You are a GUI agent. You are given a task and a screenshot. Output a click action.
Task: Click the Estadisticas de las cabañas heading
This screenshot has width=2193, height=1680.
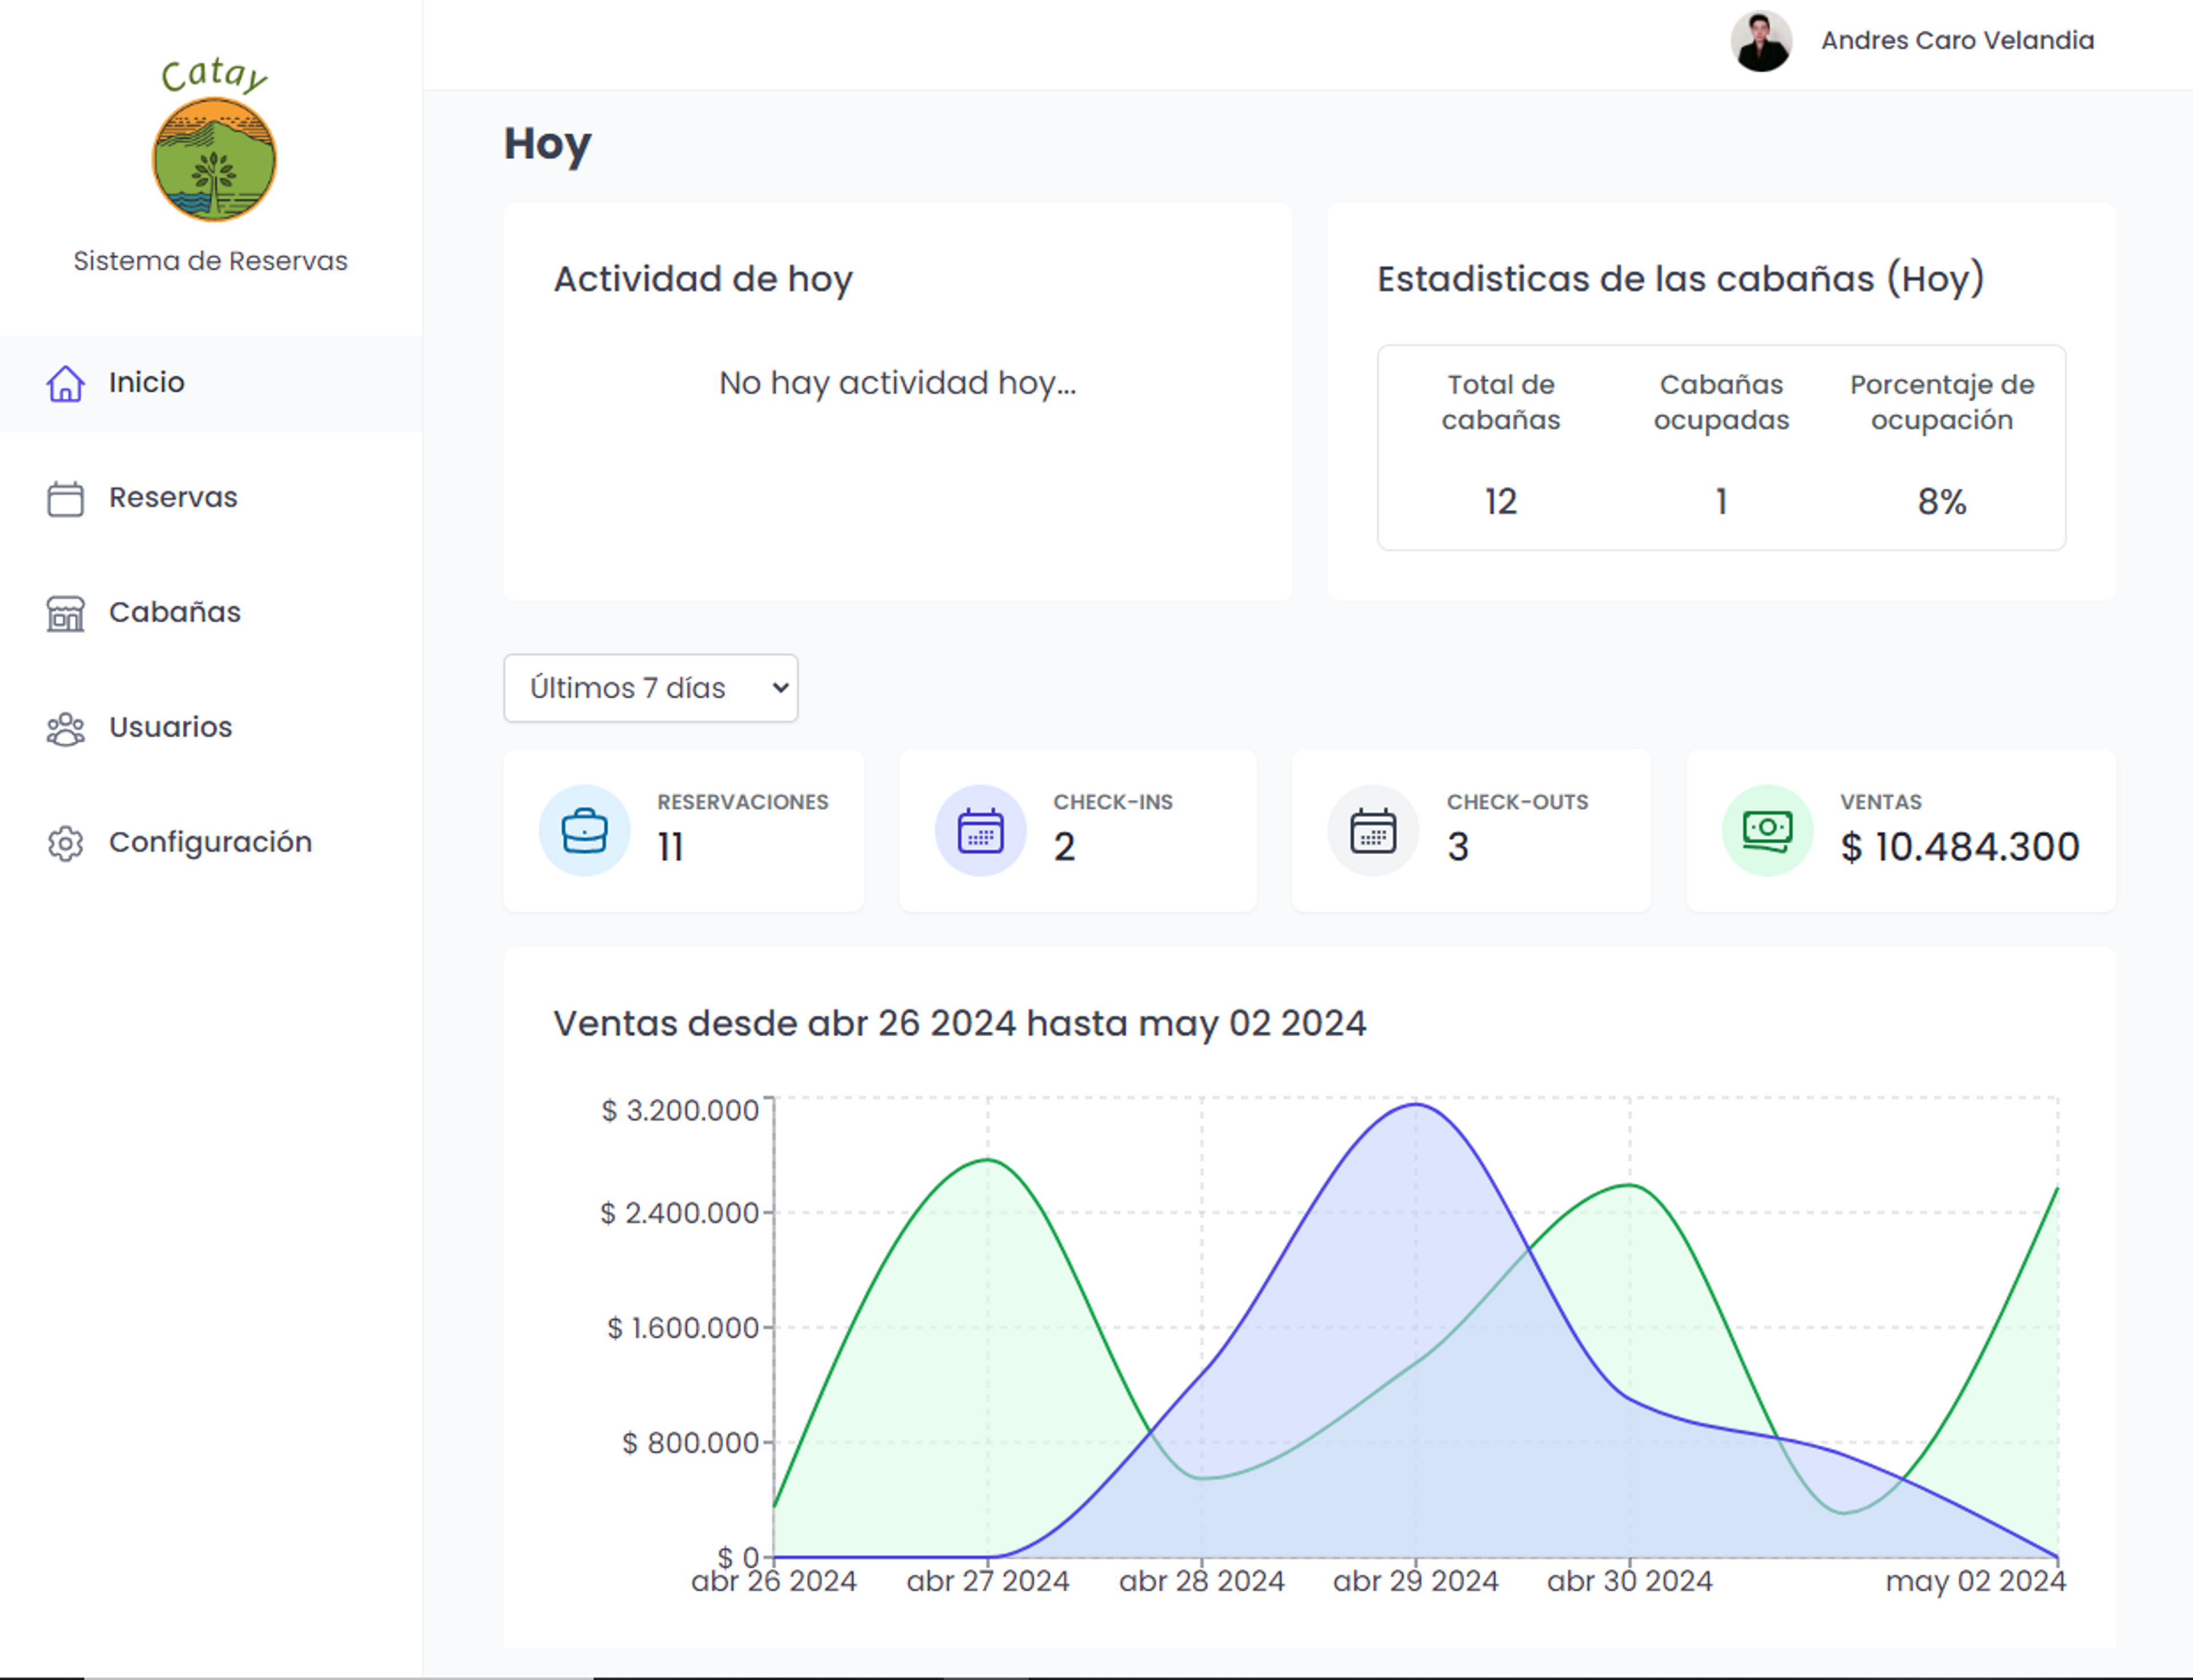click(x=1681, y=279)
